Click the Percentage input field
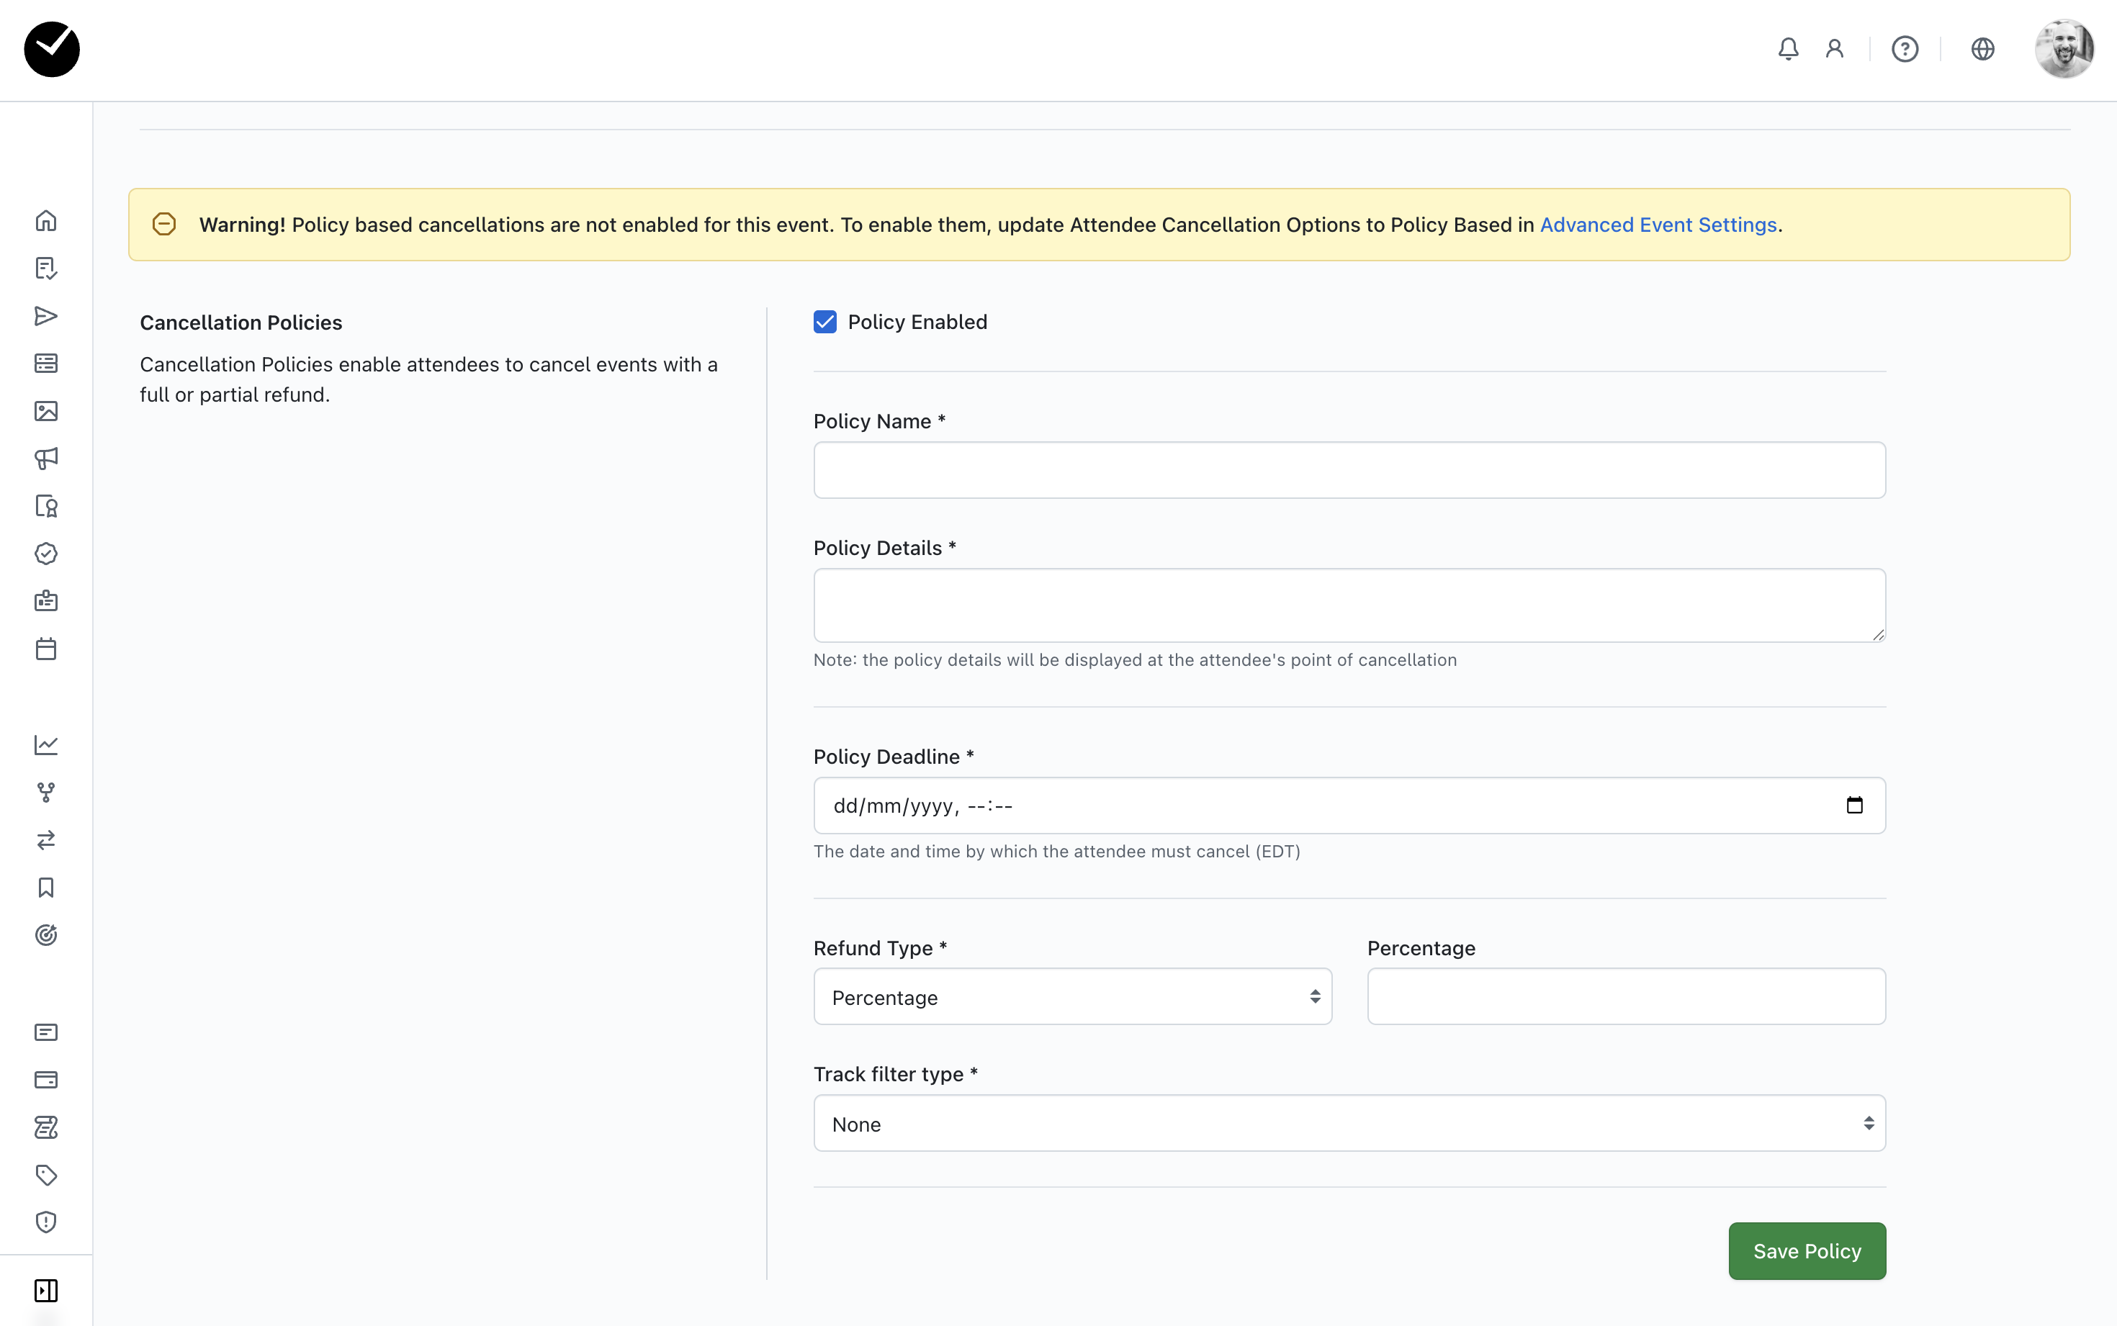 point(1626,997)
